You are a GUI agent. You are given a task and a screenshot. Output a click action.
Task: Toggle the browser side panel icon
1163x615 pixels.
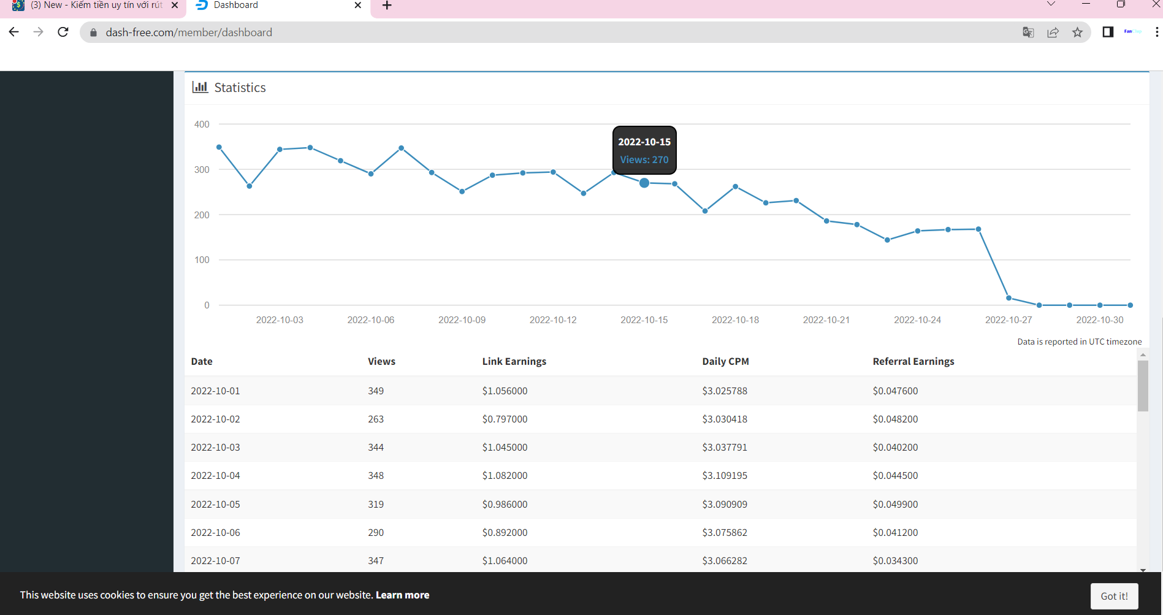[1108, 32]
